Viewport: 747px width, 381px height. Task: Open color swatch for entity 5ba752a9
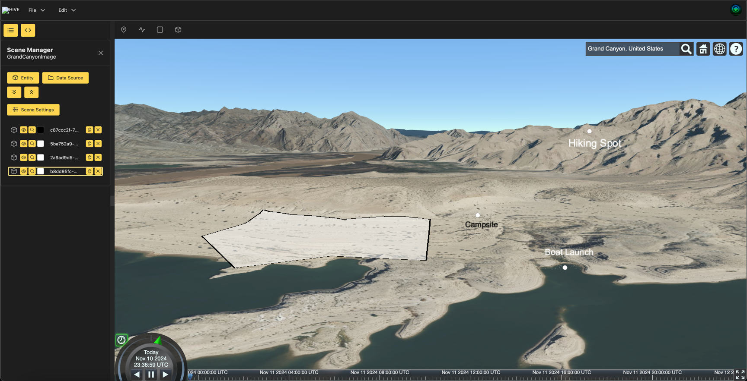(x=41, y=144)
